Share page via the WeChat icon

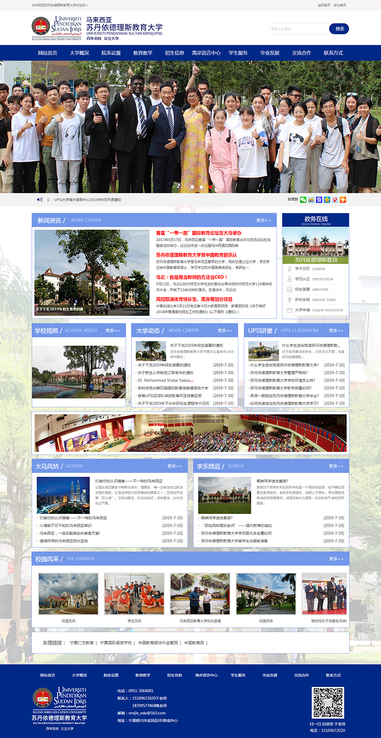[x=303, y=200]
